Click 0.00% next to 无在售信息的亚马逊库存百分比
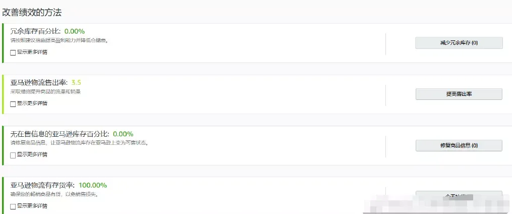 tap(123, 134)
